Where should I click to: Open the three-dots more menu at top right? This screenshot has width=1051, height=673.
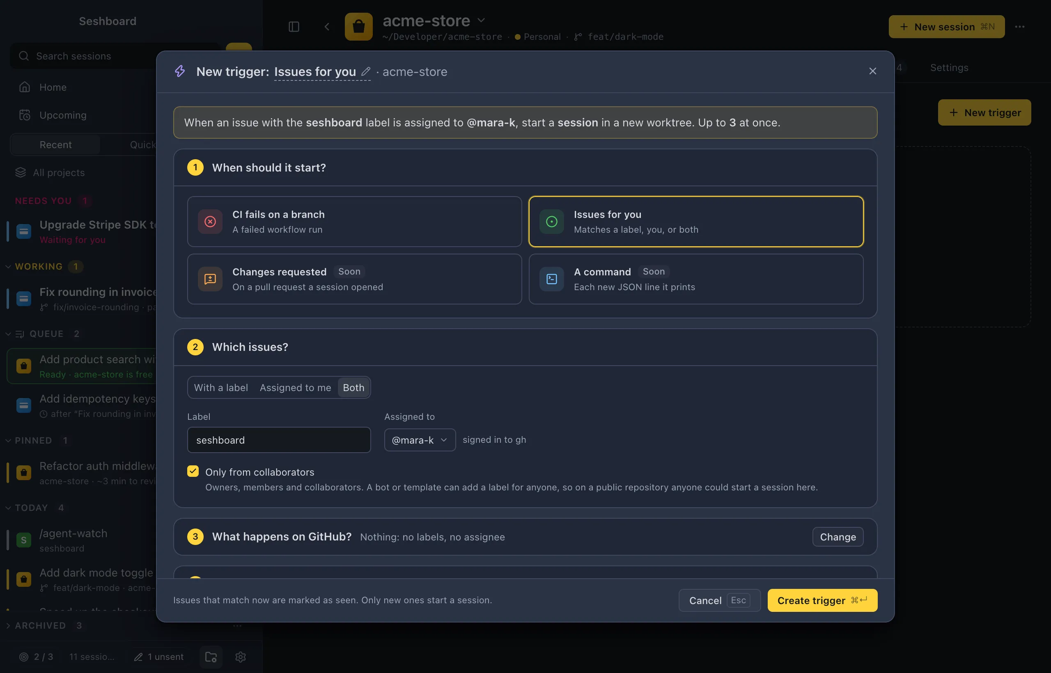(1019, 27)
